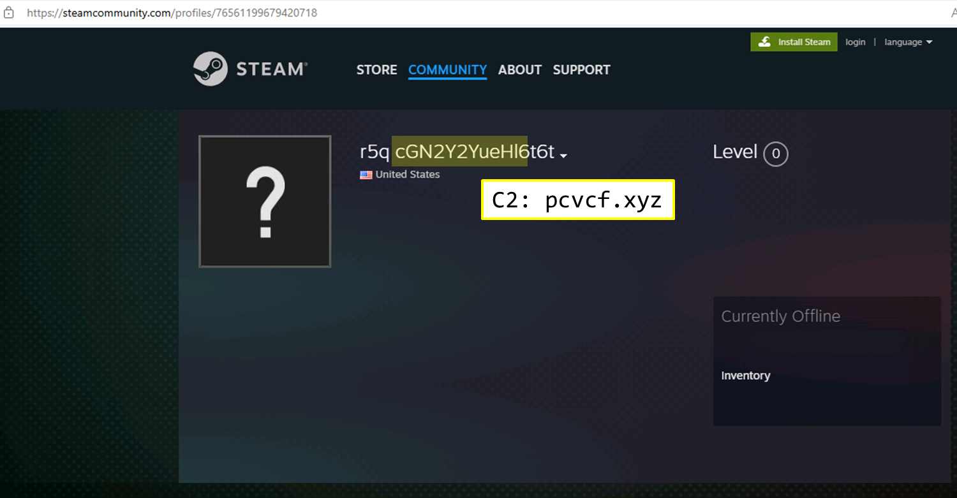Select the COMMUNITY menu item
This screenshot has width=957, height=498.
click(447, 70)
